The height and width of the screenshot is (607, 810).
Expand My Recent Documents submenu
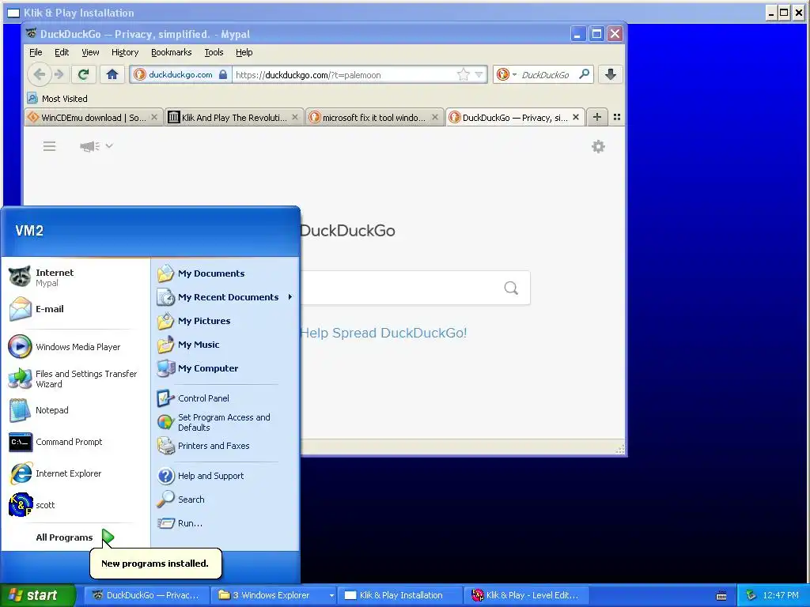225,297
